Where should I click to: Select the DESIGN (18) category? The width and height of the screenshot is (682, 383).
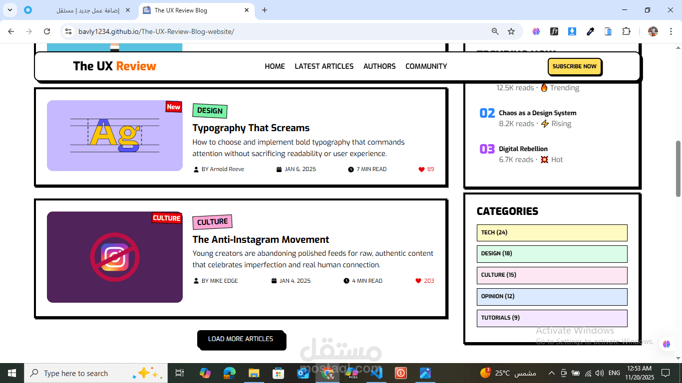click(x=552, y=254)
